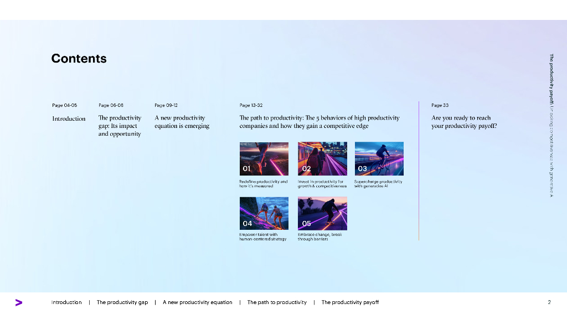The image size is (567, 319).
Task: Open 'A new productivity equation is emerging' entry
Action: pos(182,122)
